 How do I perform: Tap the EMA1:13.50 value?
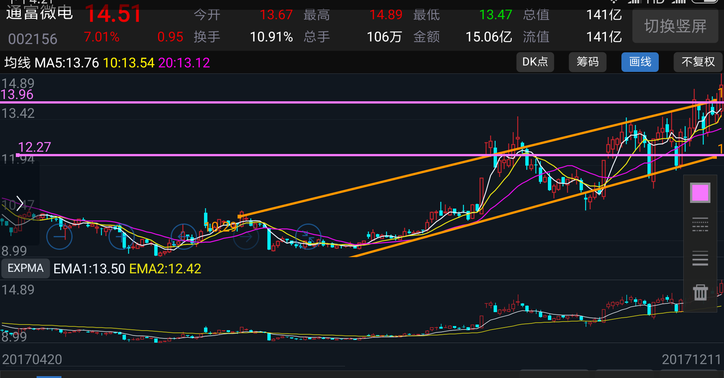[89, 269]
